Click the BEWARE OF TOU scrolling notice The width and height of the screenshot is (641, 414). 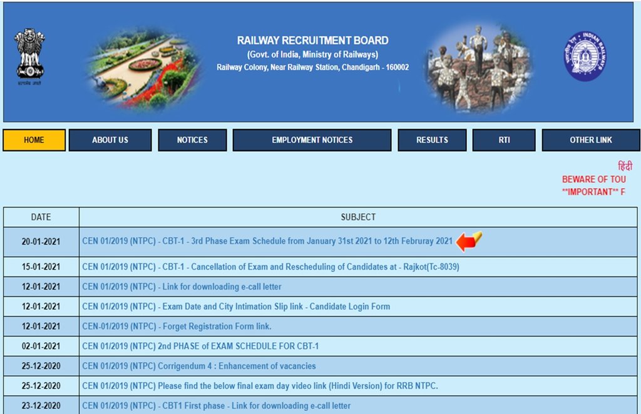(593, 179)
